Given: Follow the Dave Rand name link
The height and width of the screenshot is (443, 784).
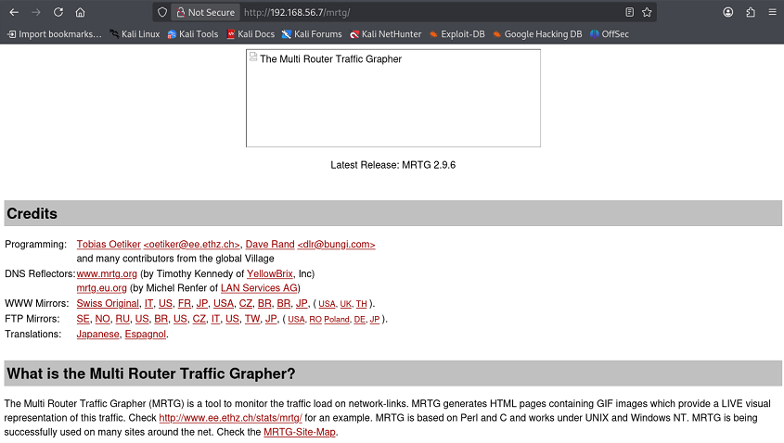Looking at the screenshot, I should tap(270, 245).
